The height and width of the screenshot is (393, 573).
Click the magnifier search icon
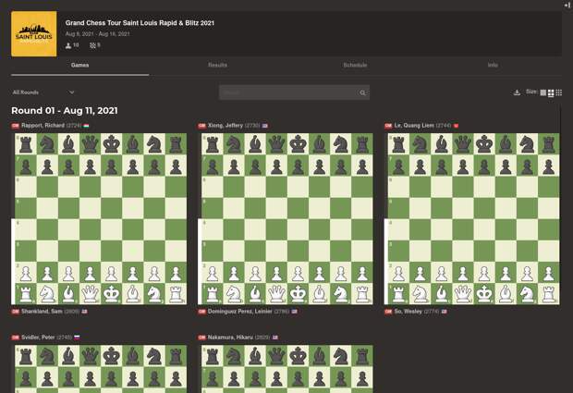pos(362,92)
